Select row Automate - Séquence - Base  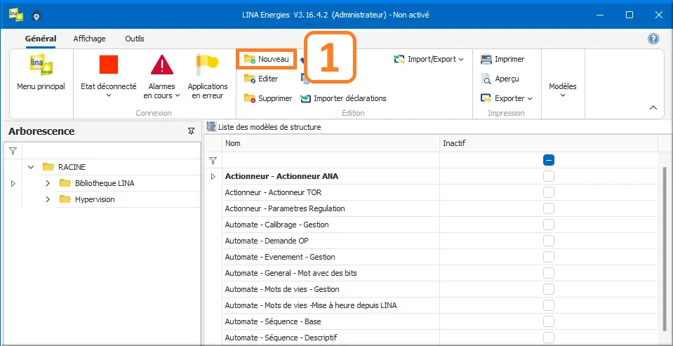point(331,321)
